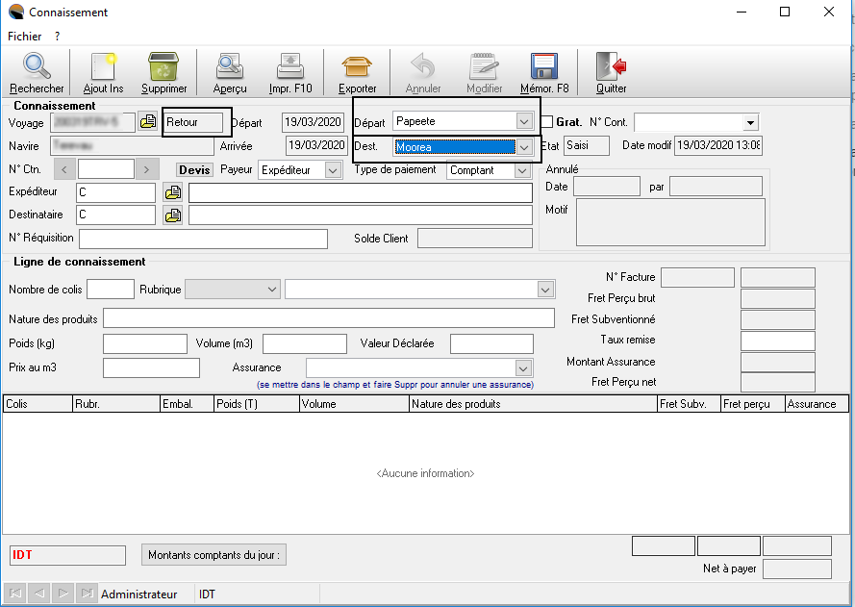
Task: Expand the Départ port dropdown
Action: [x=524, y=122]
